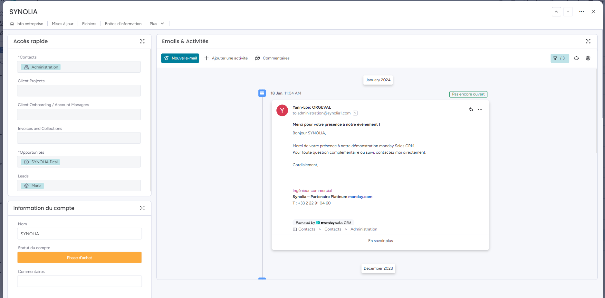Click Ajouter une activité

226,58
